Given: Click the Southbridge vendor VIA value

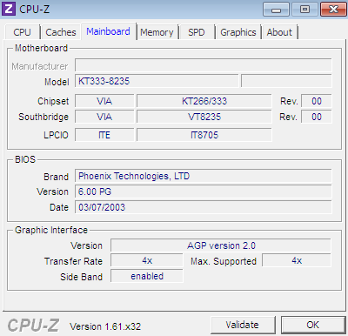Looking at the screenshot, I should click(104, 117).
